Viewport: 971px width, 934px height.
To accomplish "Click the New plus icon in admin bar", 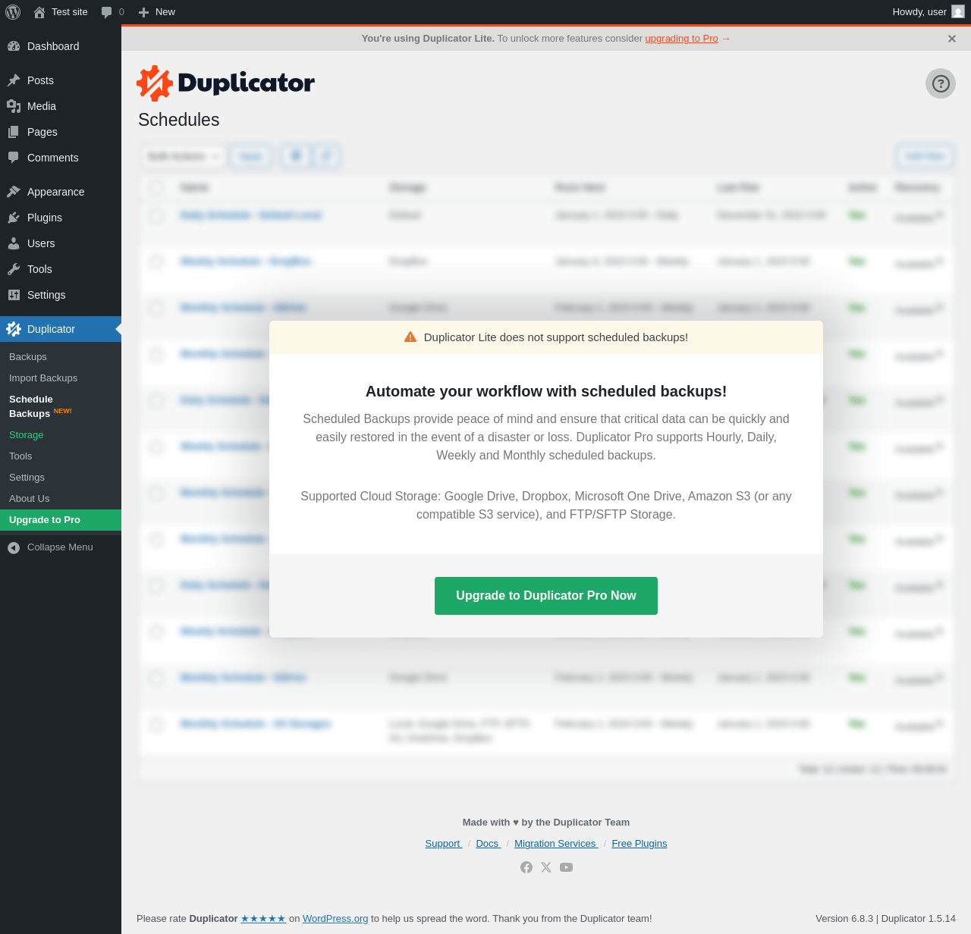I will pyautogui.click(x=143, y=12).
